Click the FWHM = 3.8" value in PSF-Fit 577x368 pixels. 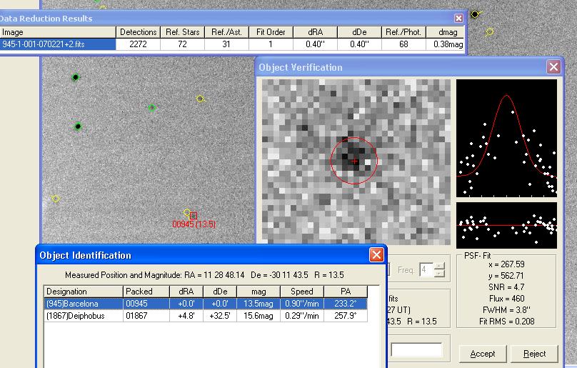point(506,310)
